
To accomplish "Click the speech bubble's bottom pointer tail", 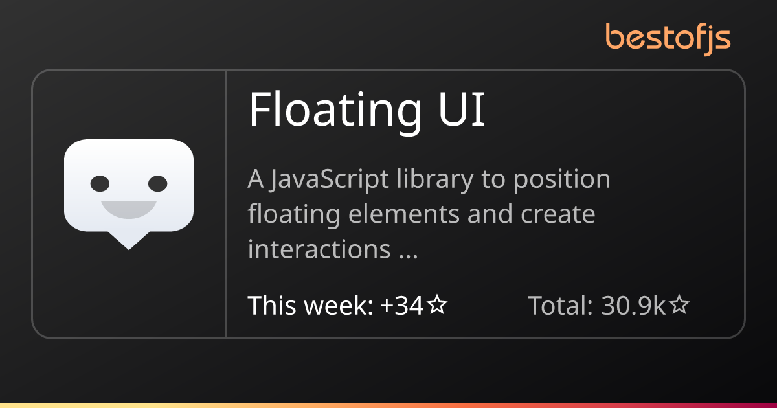I will tap(129, 242).
